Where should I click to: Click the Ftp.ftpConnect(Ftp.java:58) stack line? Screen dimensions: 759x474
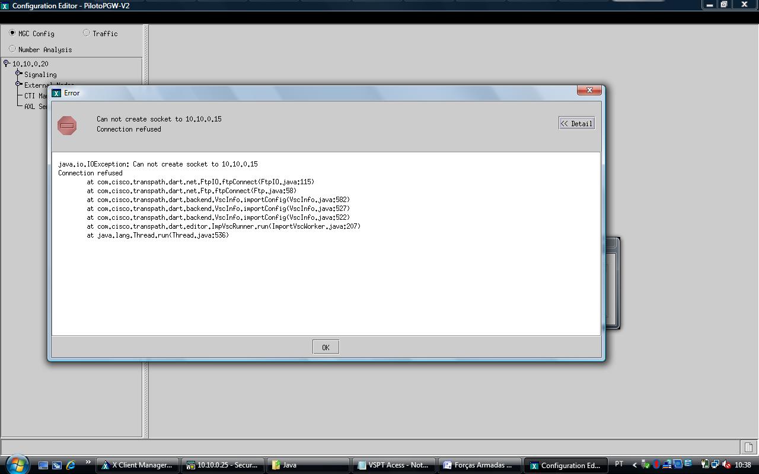[x=192, y=191]
